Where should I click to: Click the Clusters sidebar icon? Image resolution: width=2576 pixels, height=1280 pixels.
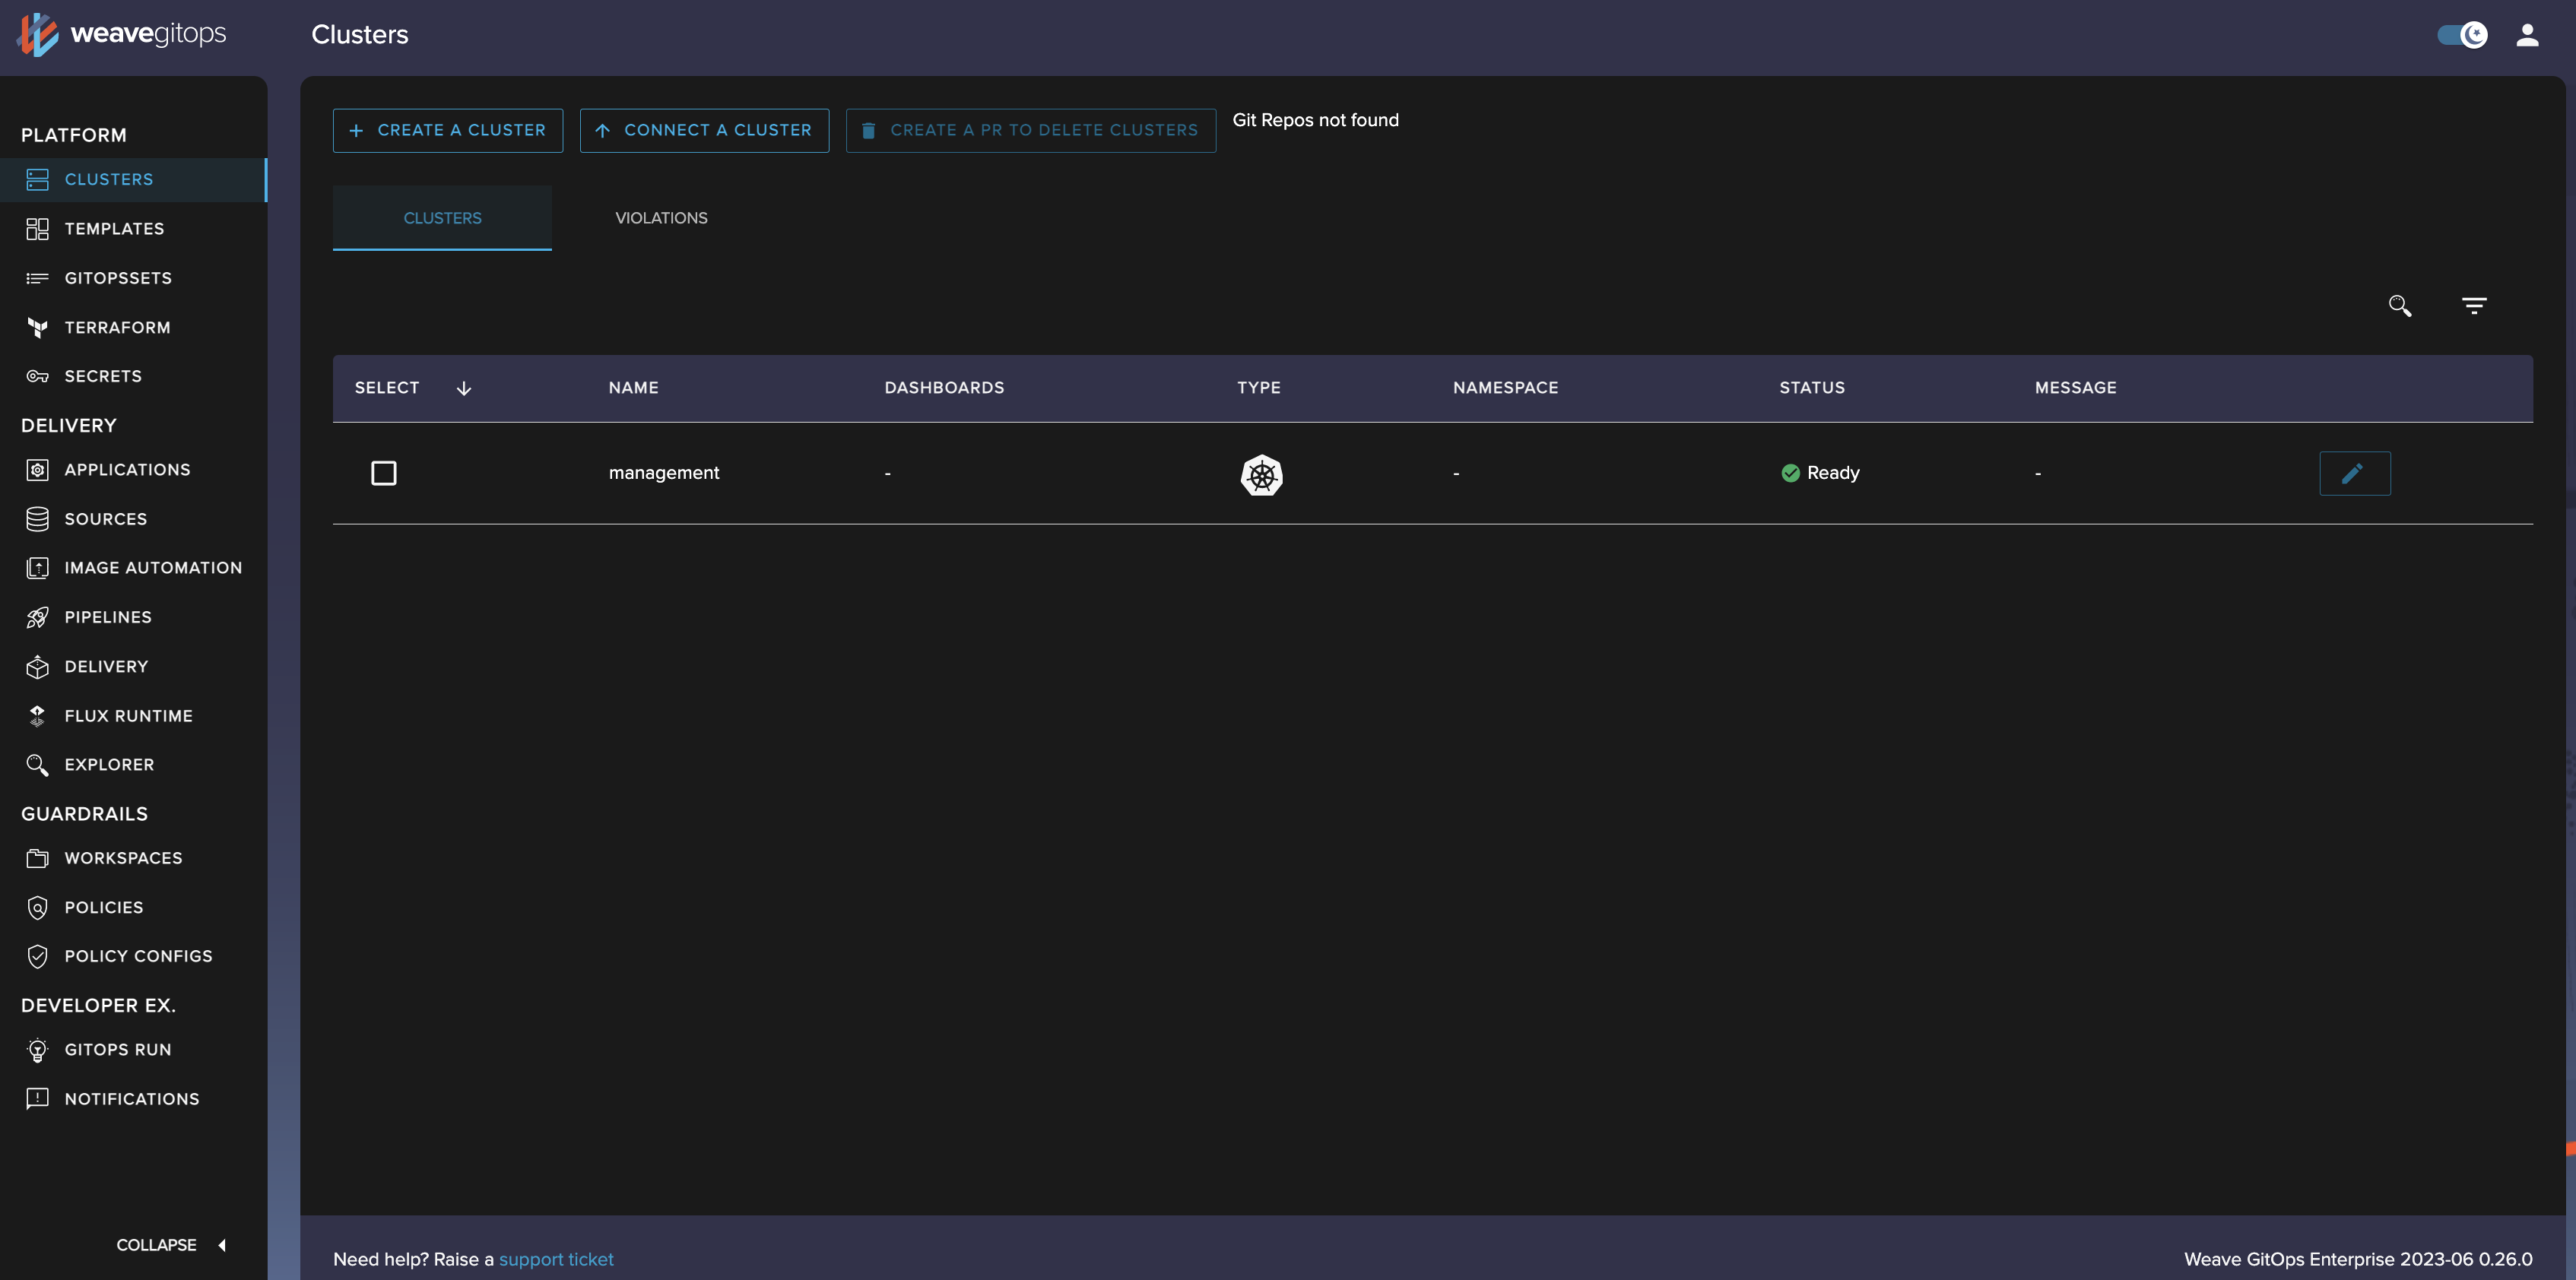click(36, 179)
